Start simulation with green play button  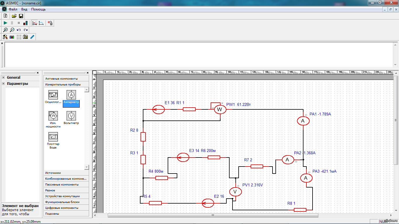tap(5, 23)
